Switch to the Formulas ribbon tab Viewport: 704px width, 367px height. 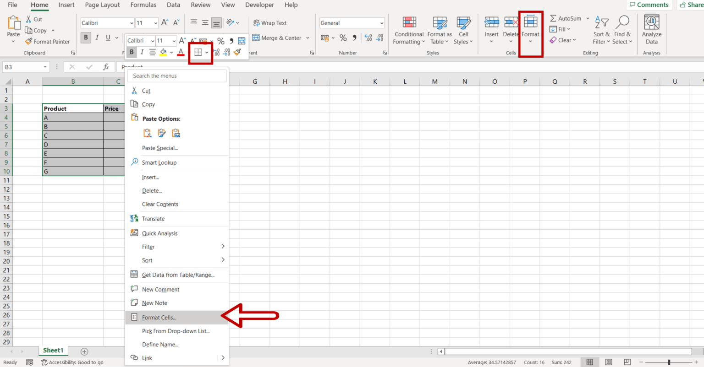pos(143,5)
